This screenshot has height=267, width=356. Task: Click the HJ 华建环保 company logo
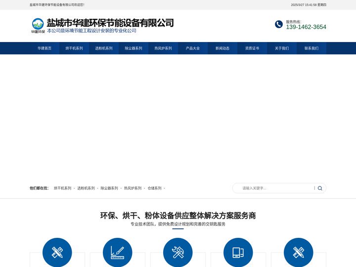tap(38, 26)
